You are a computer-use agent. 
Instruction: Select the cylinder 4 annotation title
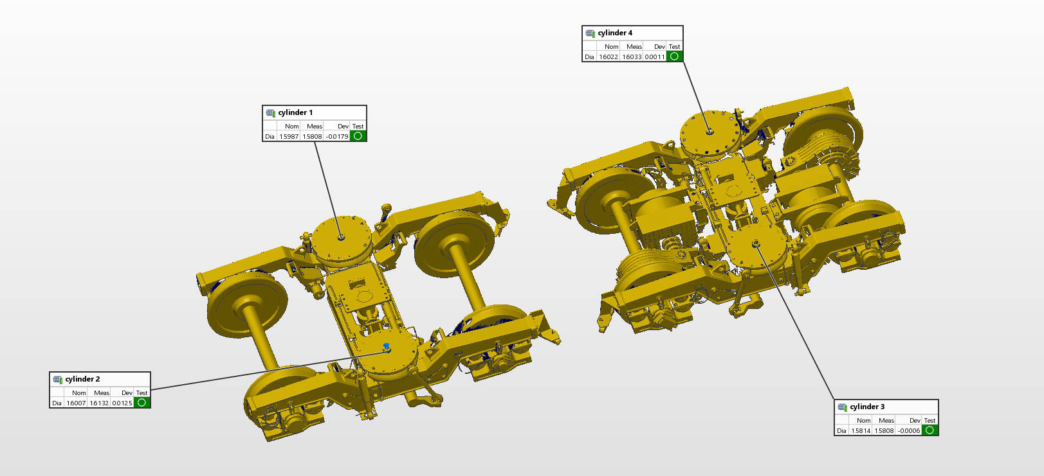pos(615,33)
